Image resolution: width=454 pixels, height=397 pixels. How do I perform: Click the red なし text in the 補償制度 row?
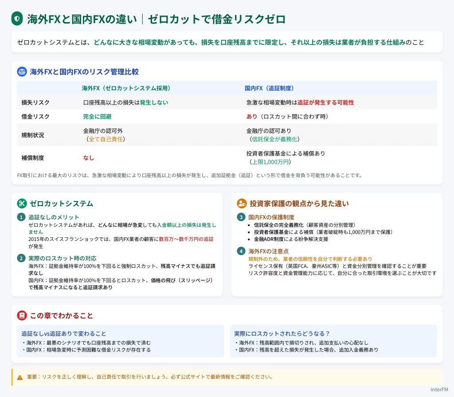(89, 158)
